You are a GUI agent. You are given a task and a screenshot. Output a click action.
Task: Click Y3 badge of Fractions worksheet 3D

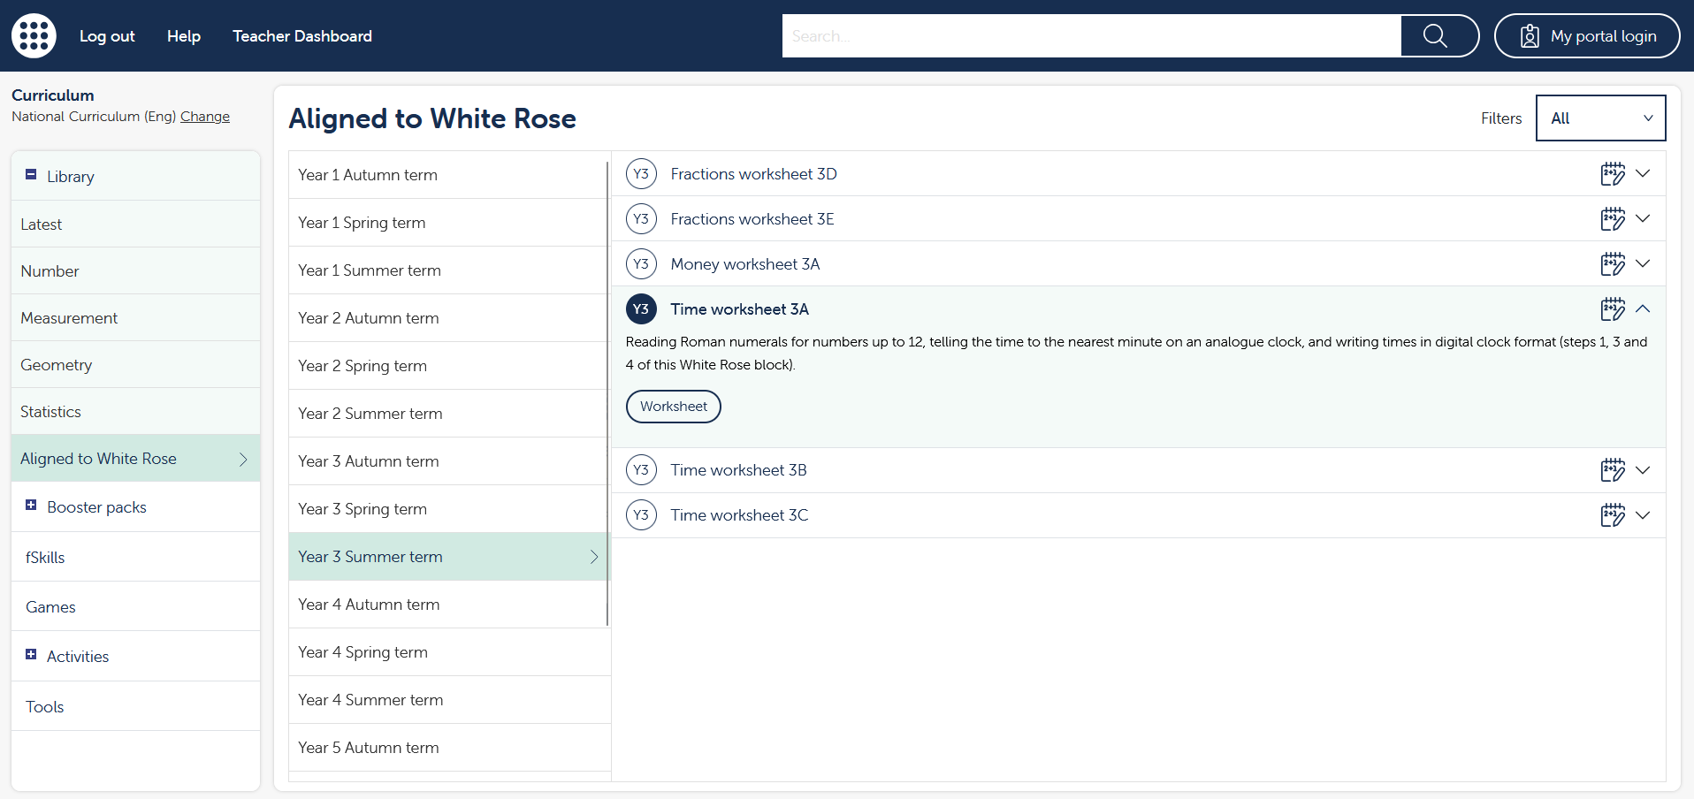[x=641, y=173]
